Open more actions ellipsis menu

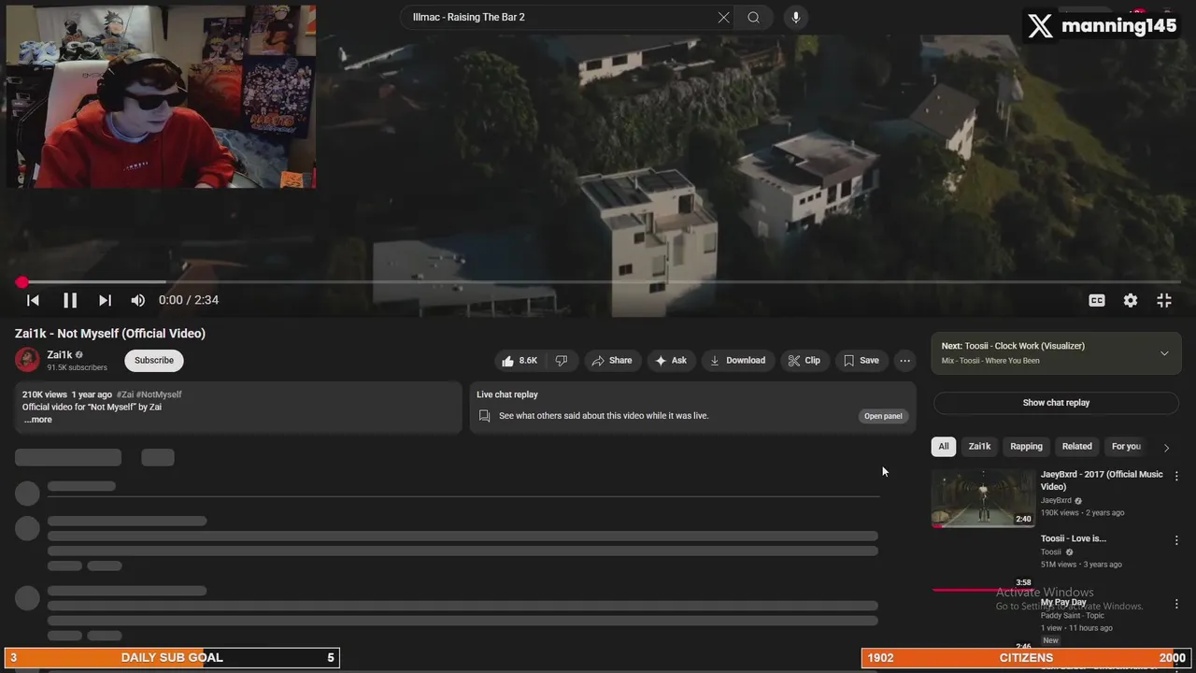tap(904, 361)
